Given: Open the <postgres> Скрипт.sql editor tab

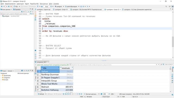Looking at the screenshot, I should point(43,10).
